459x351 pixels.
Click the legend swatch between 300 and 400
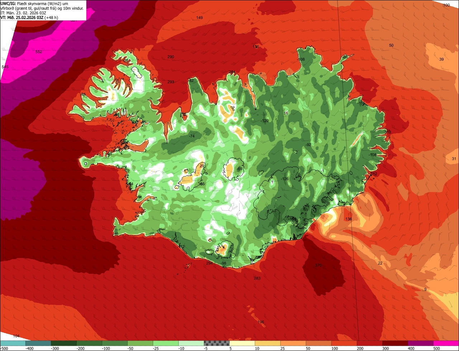[x=395, y=343]
